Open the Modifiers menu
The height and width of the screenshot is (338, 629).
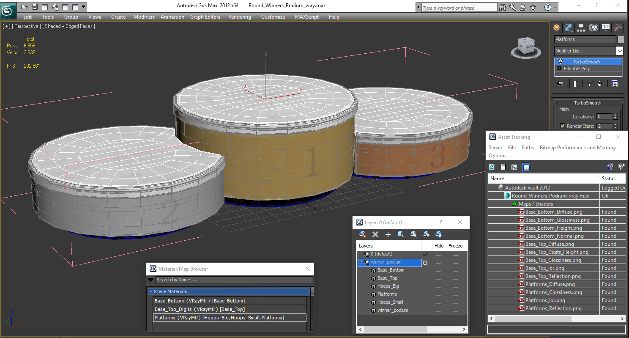pyautogui.click(x=144, y=17)
